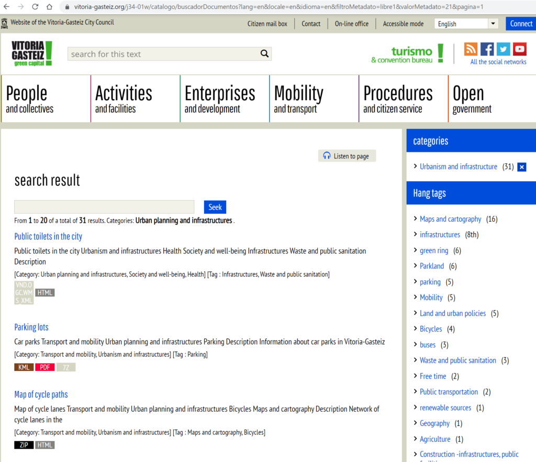Open the Mobility and transport menu
Viewport: 536px width, 462px height.
(x=298, y=99)
